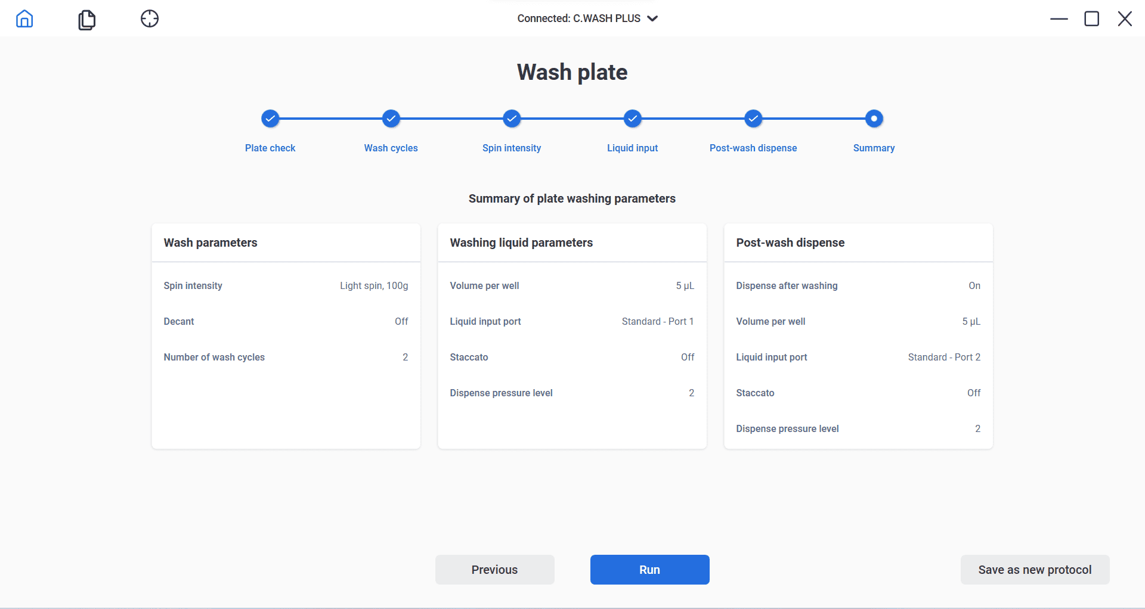This screenshot has height=609, width=1145.
Task: Click Save as new protocol
Action: coord(1035,570)
